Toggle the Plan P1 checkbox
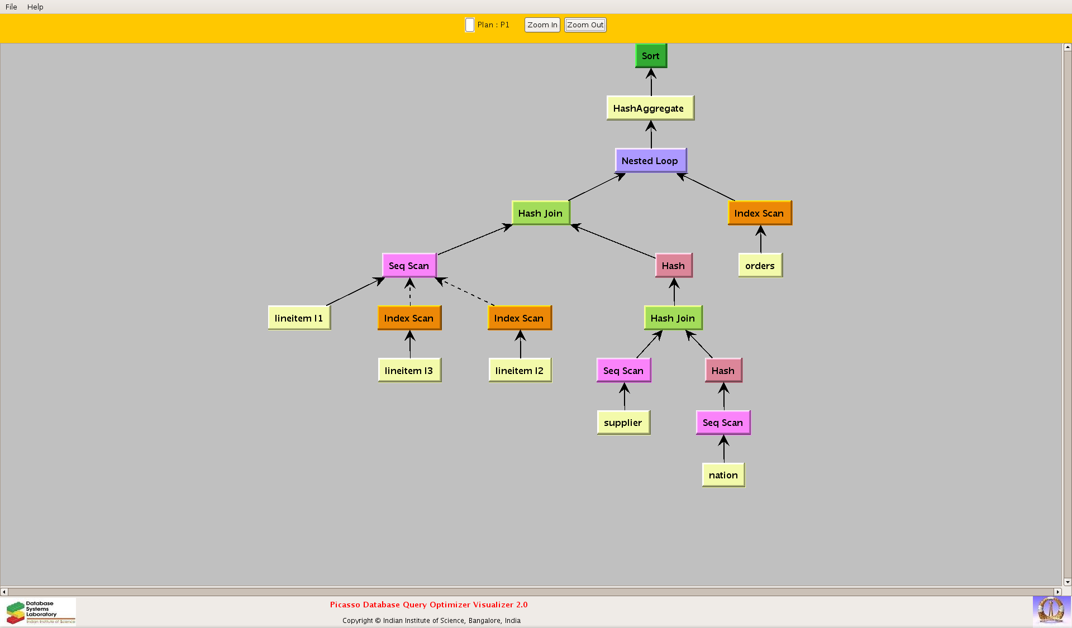1072x628 pixels. click(470, 25)
